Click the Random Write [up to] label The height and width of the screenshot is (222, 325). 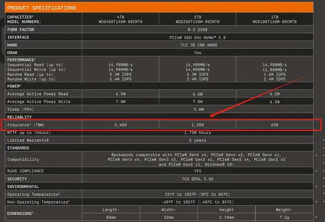(32, 79)
